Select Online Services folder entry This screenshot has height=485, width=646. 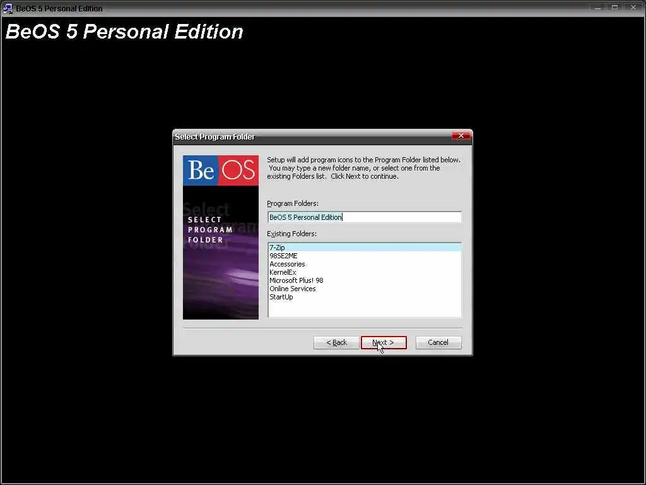pos(364,289)
